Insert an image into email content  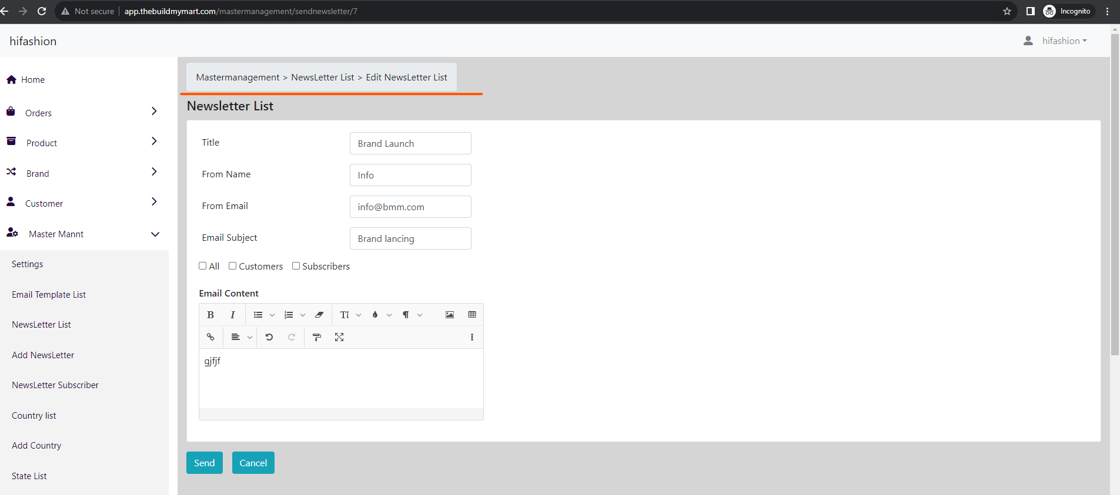450,315
